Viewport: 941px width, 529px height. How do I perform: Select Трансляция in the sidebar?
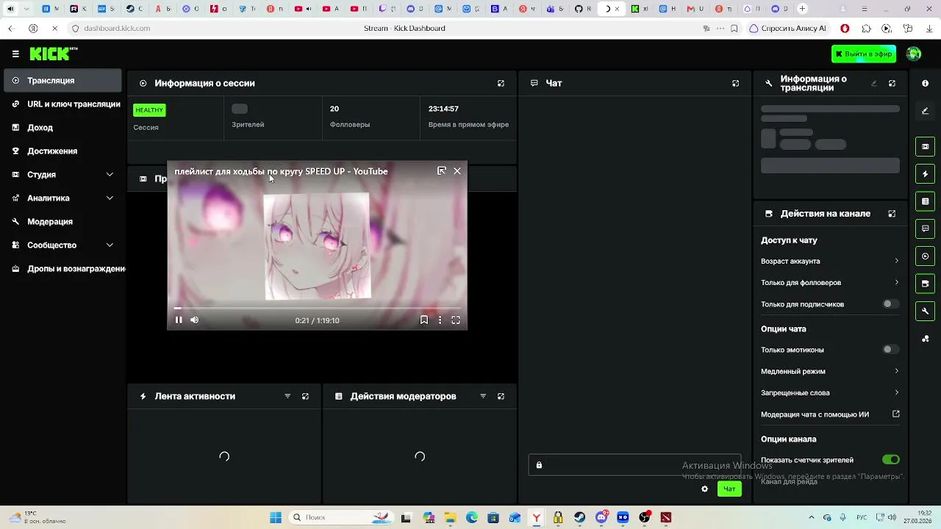point(63,81)
